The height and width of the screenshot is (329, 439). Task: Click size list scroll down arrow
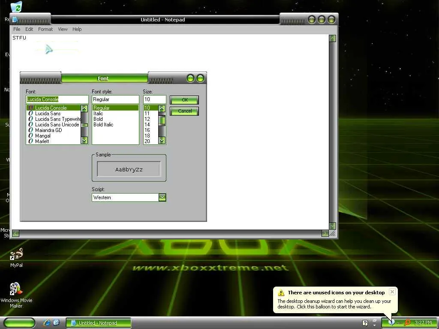[162, 140]
